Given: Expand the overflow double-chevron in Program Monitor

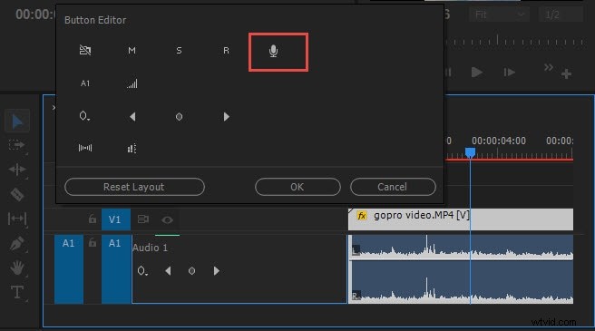Looking at the screenshot, I should pos(549,68).
